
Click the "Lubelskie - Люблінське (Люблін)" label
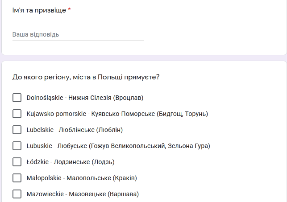point(75,130)
